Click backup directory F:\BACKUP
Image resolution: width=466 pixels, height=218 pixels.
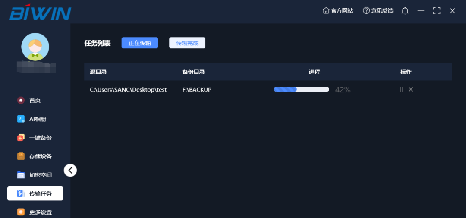tap(197, 89)
